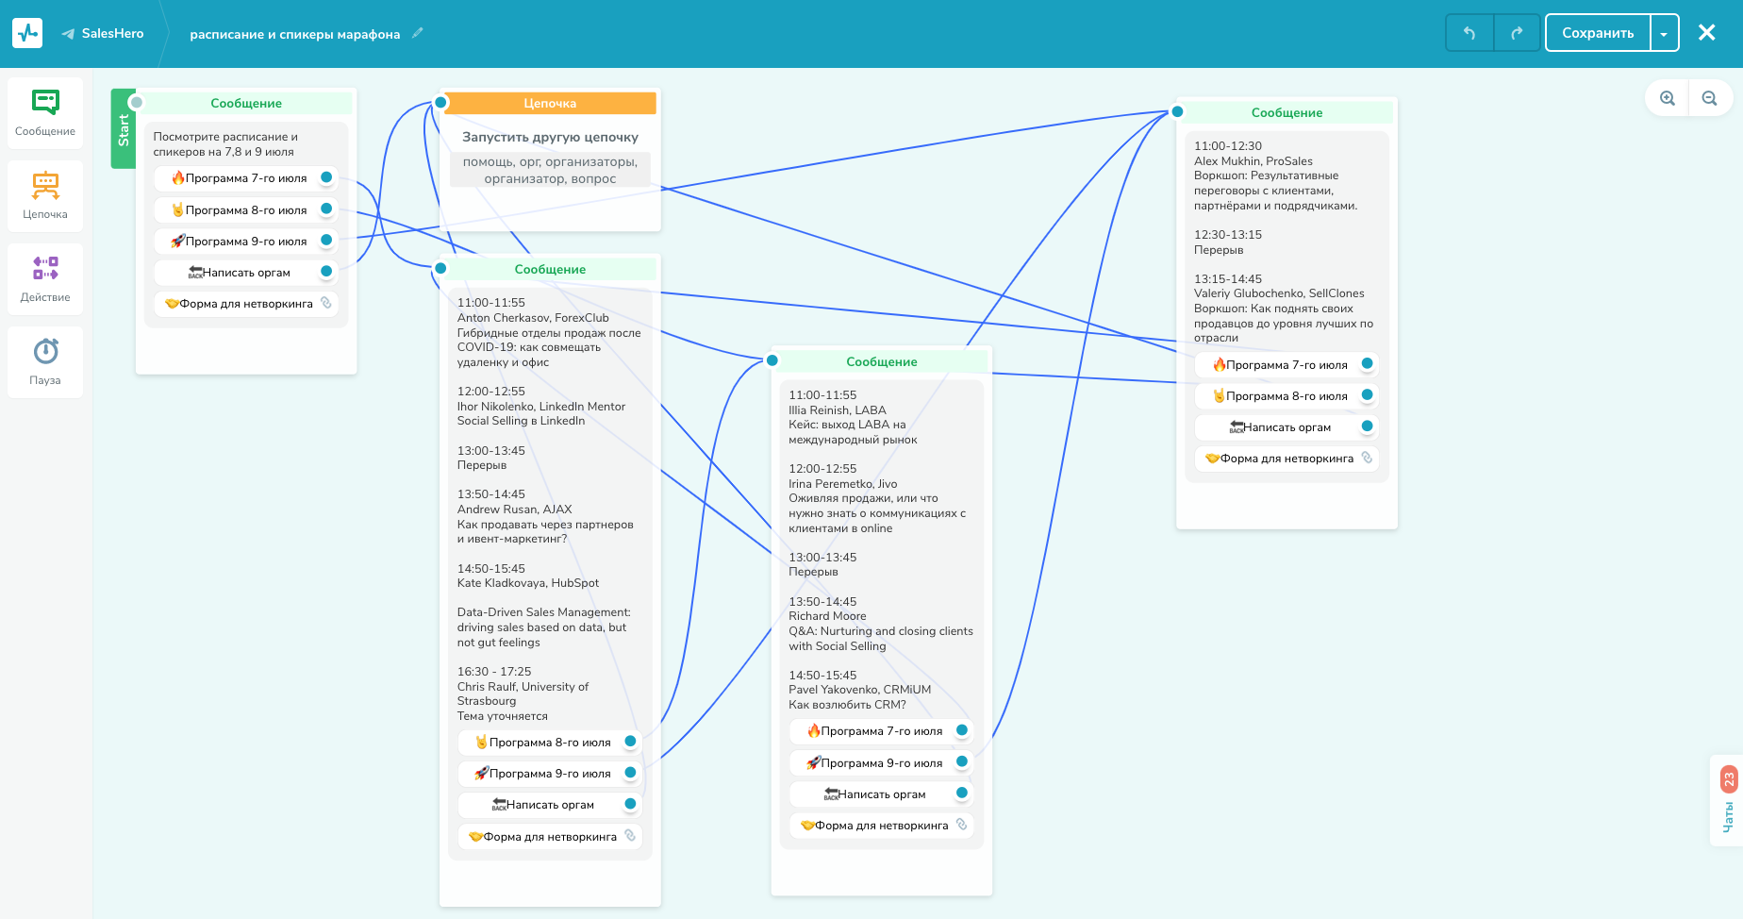Viewport: 1743px width, 919px height.
Task: Click input port of the 7 июля message block
Action: click(x=440, y=269)
